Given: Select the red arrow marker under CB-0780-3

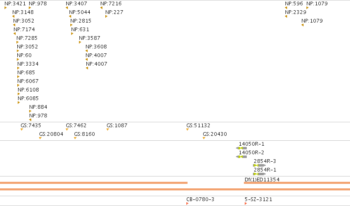Looking at the screenshot, I should coord(188,204).
